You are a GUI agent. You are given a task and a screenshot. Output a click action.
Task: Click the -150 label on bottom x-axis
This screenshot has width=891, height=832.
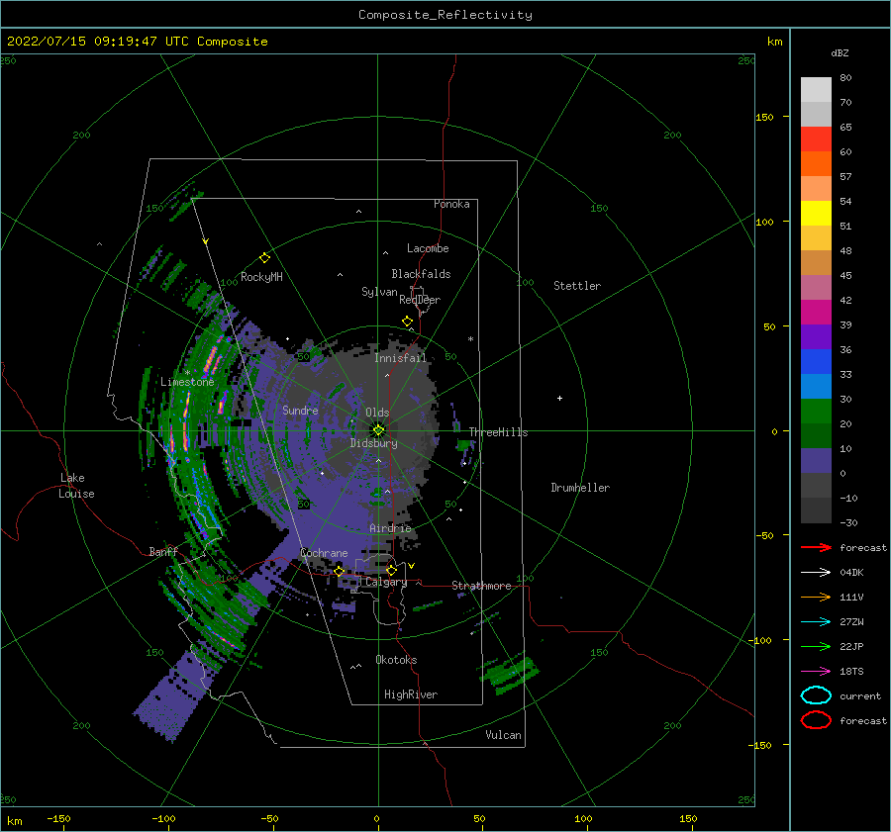tap(58, 818)
